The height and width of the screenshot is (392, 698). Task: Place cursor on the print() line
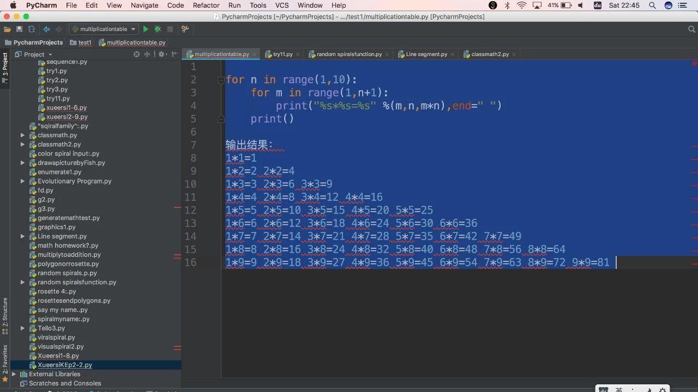pyautogui.click(x=272, y=119)
